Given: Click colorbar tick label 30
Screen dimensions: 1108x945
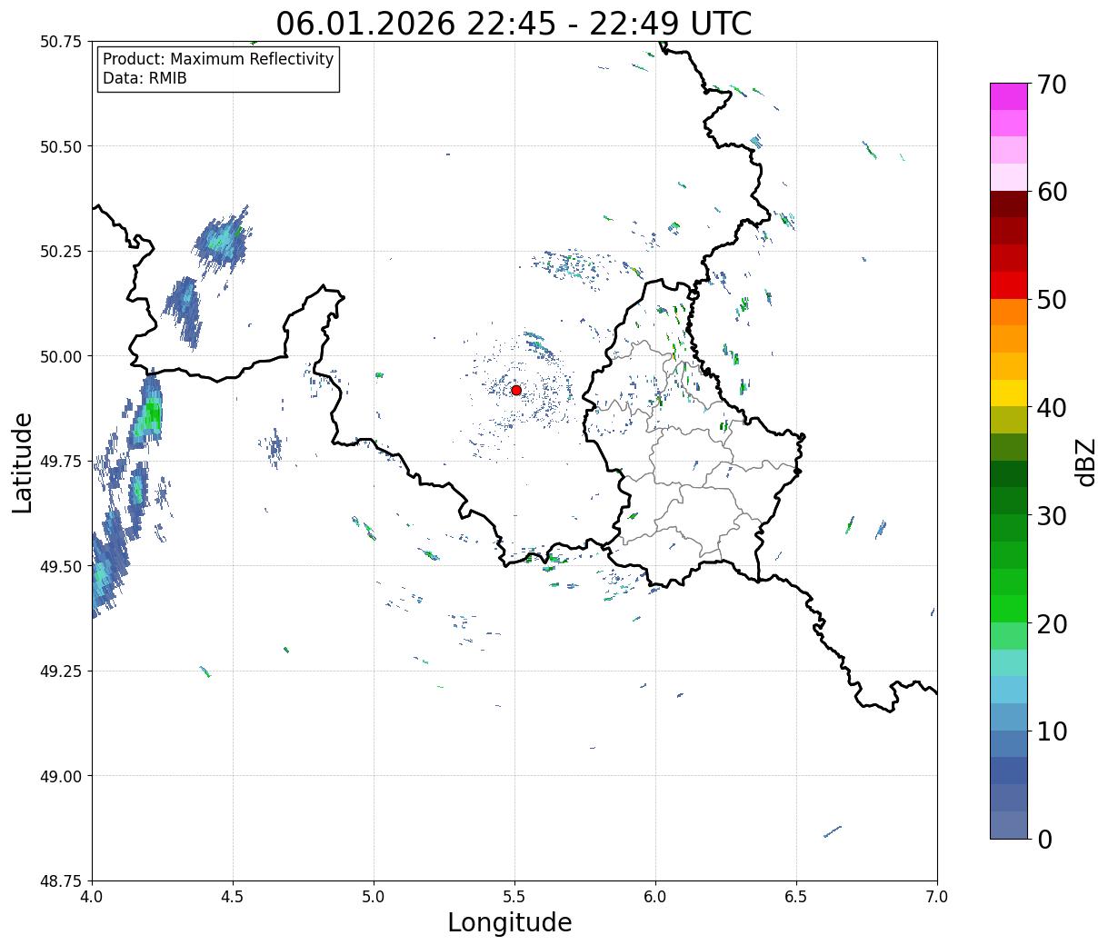Looking at the screenshot, I should pyautogui.click(x=1052, y=516).
